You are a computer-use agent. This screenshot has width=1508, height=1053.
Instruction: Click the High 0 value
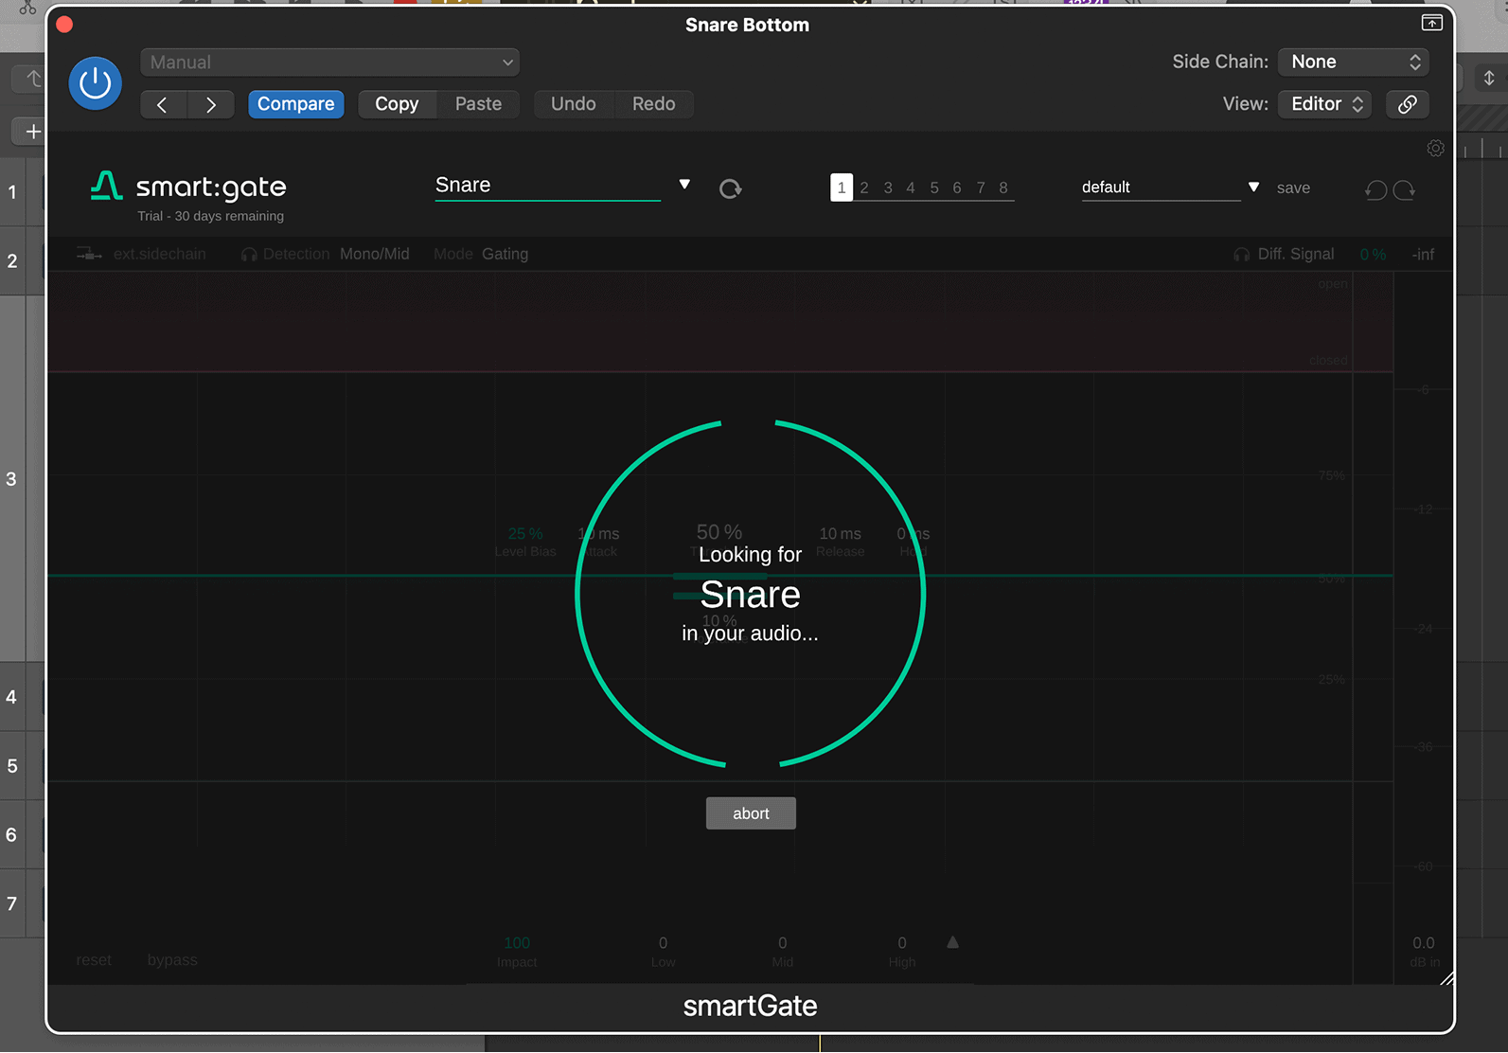(x=901, y=943)
